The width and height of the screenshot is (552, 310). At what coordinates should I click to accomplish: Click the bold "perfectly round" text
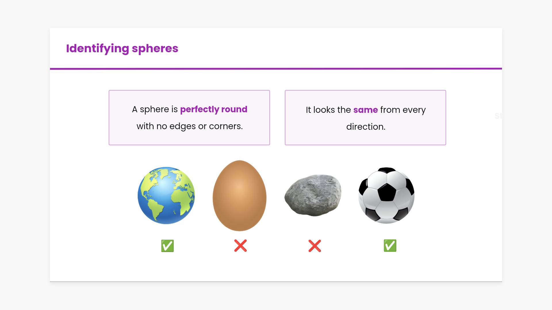click(214, 109)
